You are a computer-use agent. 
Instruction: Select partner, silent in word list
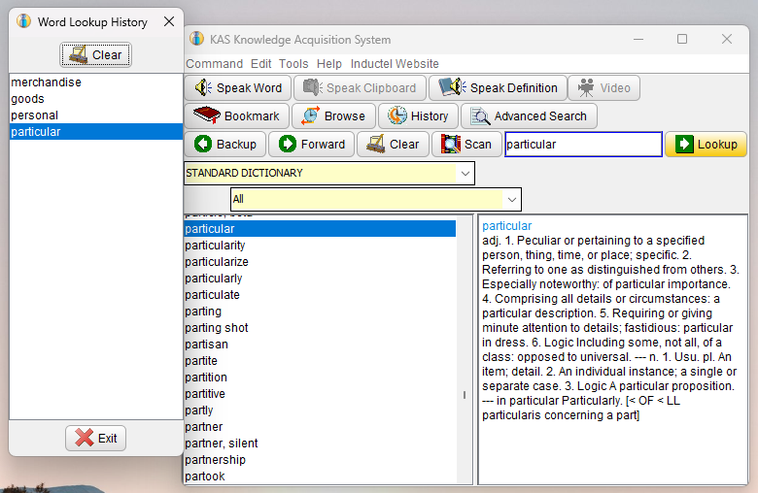(320, 443)
